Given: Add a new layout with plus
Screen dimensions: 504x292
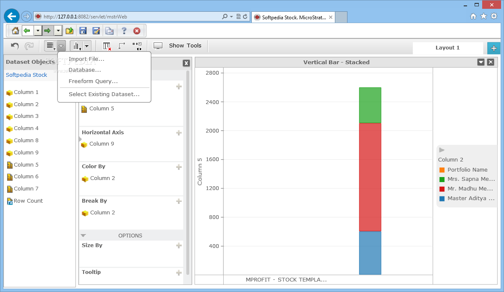Looking at the screenshot, I should [x=494, y=48].
